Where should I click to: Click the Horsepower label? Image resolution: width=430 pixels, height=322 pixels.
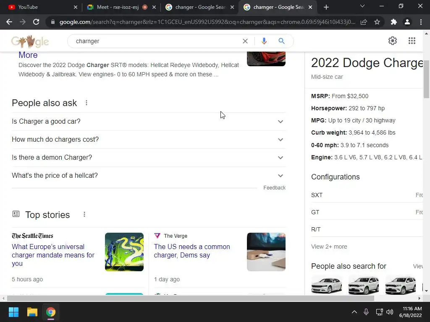click(x=329, y=108)
